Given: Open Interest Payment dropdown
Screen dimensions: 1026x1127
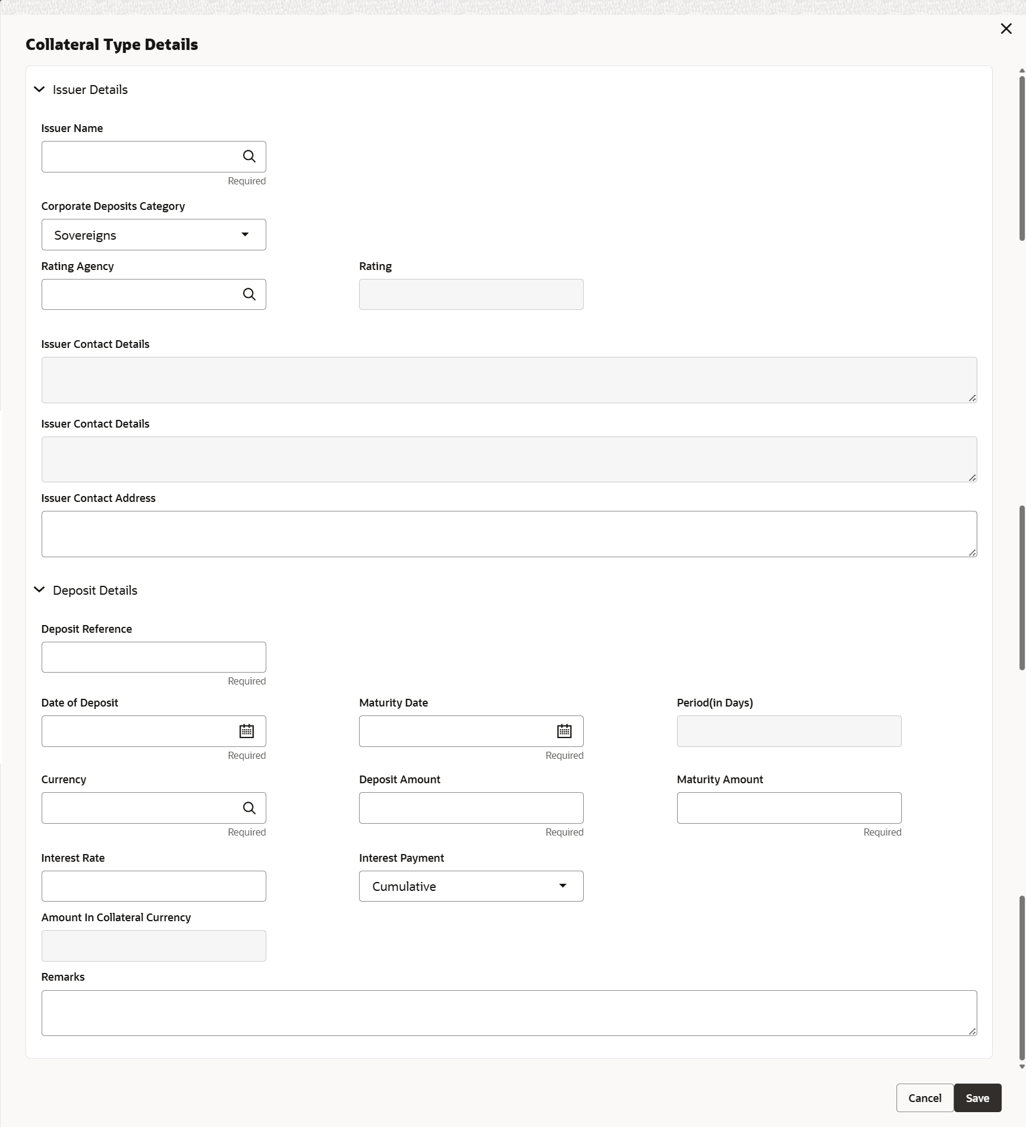Looking at the screenshot, I should pos(471,886).
